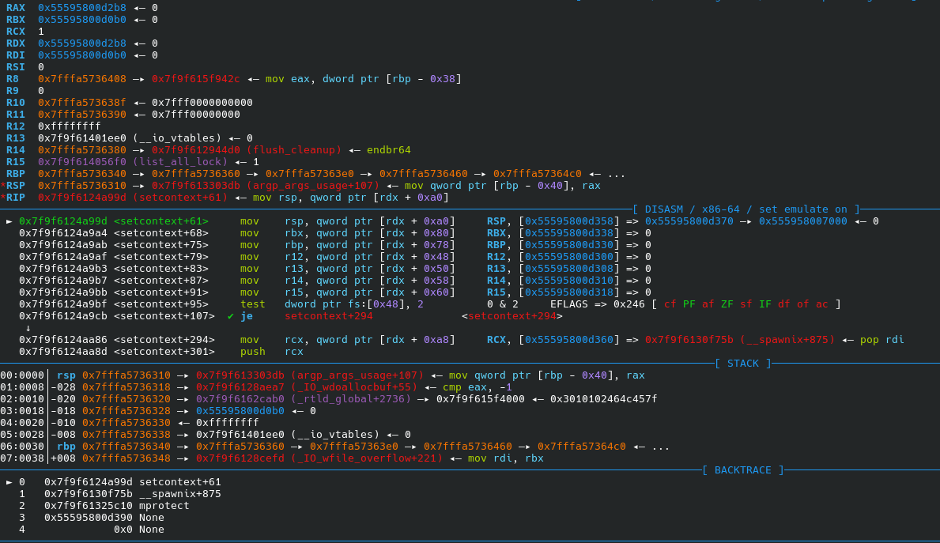
Task: Click the green checkmark beside je instruction
Action: 230,316
